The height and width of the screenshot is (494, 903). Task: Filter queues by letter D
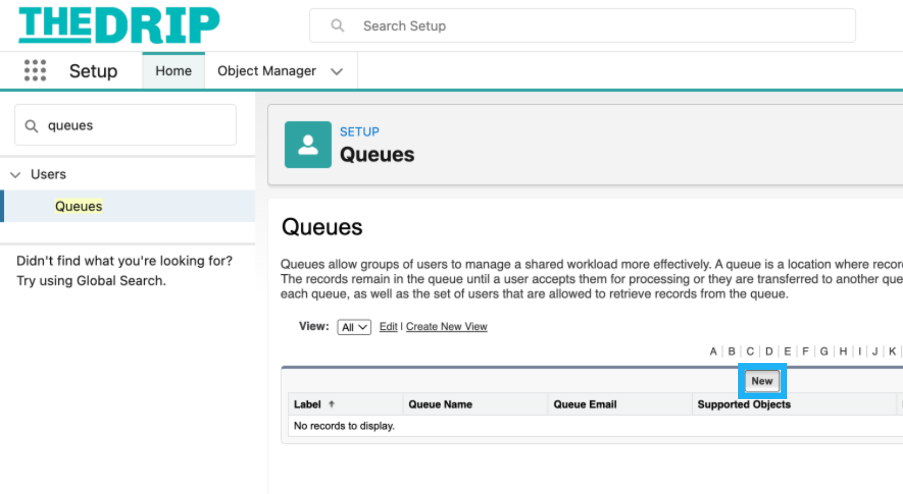[769, 351]
